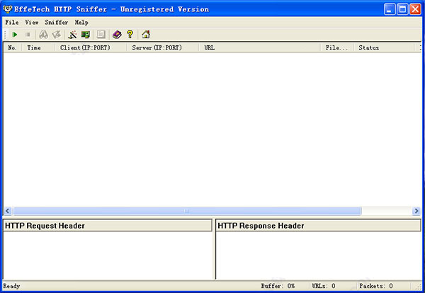Close the HTTP Sniffer window
Screen dimensions: 425x293
[415, 9]
